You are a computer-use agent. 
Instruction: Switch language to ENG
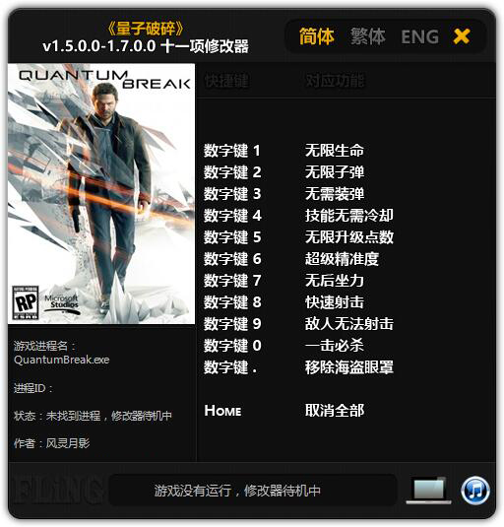tap(420, 37)
